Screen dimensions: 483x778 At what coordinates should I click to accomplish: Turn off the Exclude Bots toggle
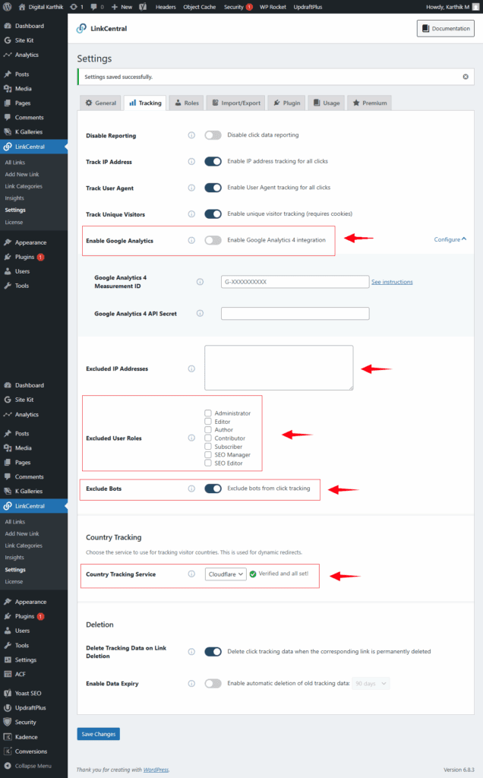[213, 489]
